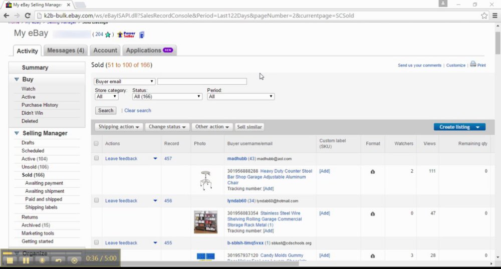Screen dimensions: 501x269
Task: Expand actions arrow for record 456
Action: pos(155,201)
